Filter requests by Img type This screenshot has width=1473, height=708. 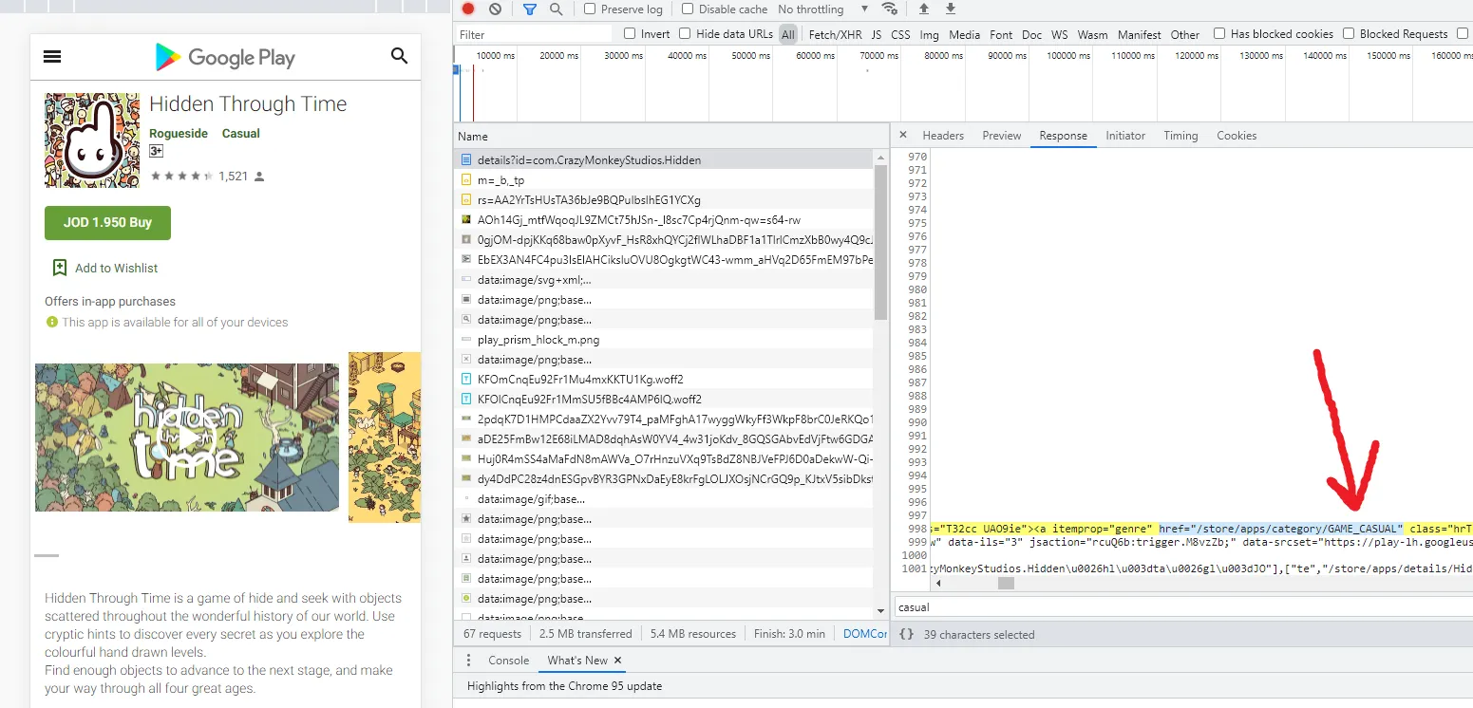pos(930,35)
